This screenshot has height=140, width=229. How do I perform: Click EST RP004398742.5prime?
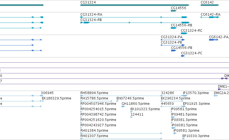98,114
